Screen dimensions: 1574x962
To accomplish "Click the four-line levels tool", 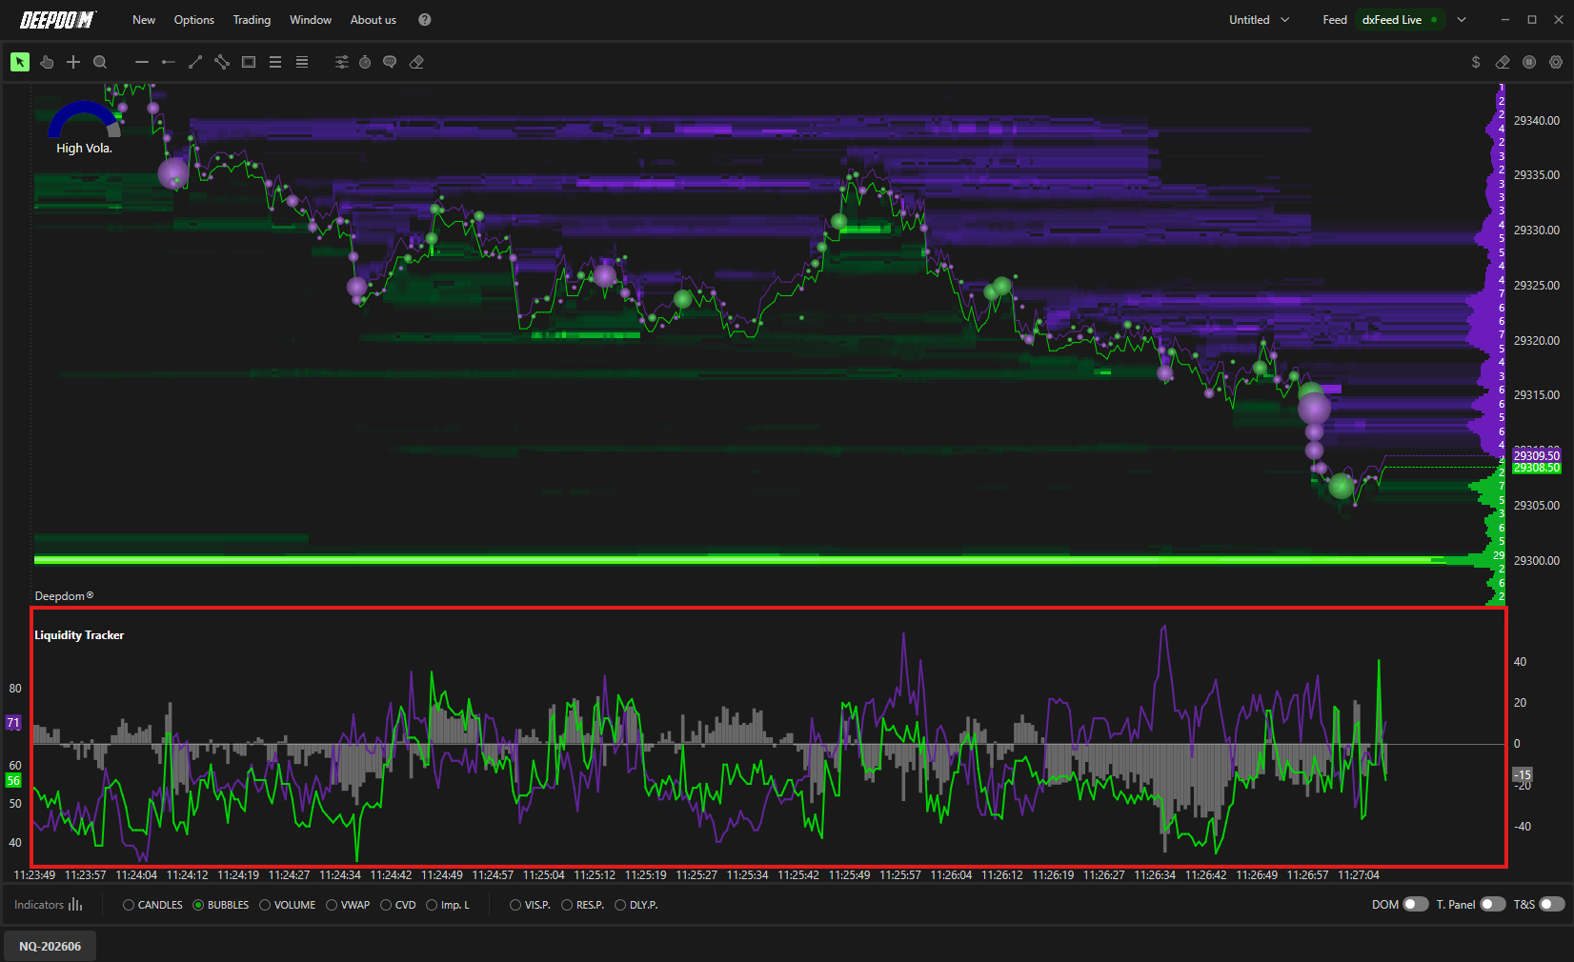I will click(x=302, y=62).
